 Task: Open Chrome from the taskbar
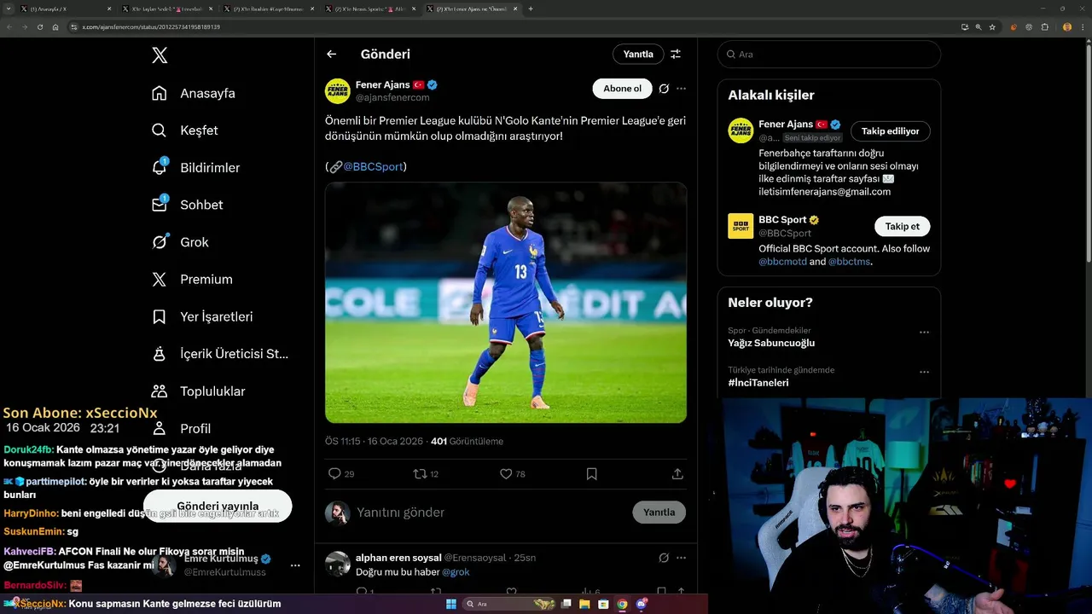622,605
